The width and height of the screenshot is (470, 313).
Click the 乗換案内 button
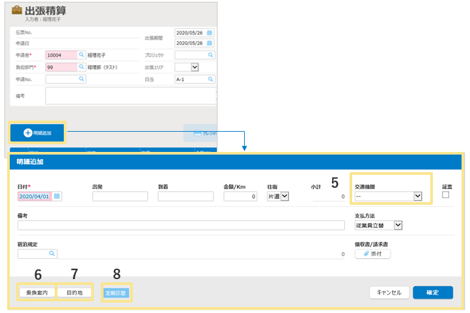coord(36,293)
